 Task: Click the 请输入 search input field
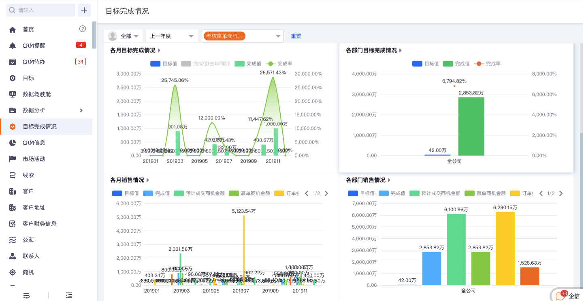pyautogui.click(x=41, y=10)
